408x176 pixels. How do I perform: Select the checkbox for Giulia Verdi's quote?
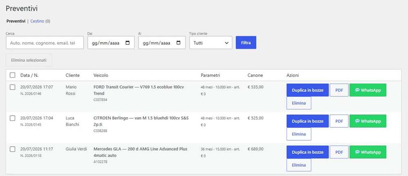point(13,149)
